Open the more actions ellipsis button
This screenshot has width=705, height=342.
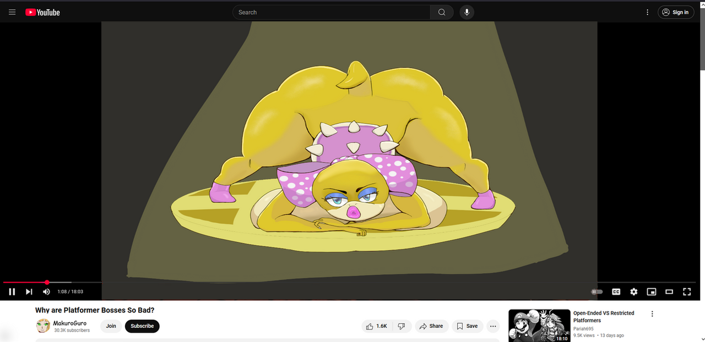click(493, 326)
